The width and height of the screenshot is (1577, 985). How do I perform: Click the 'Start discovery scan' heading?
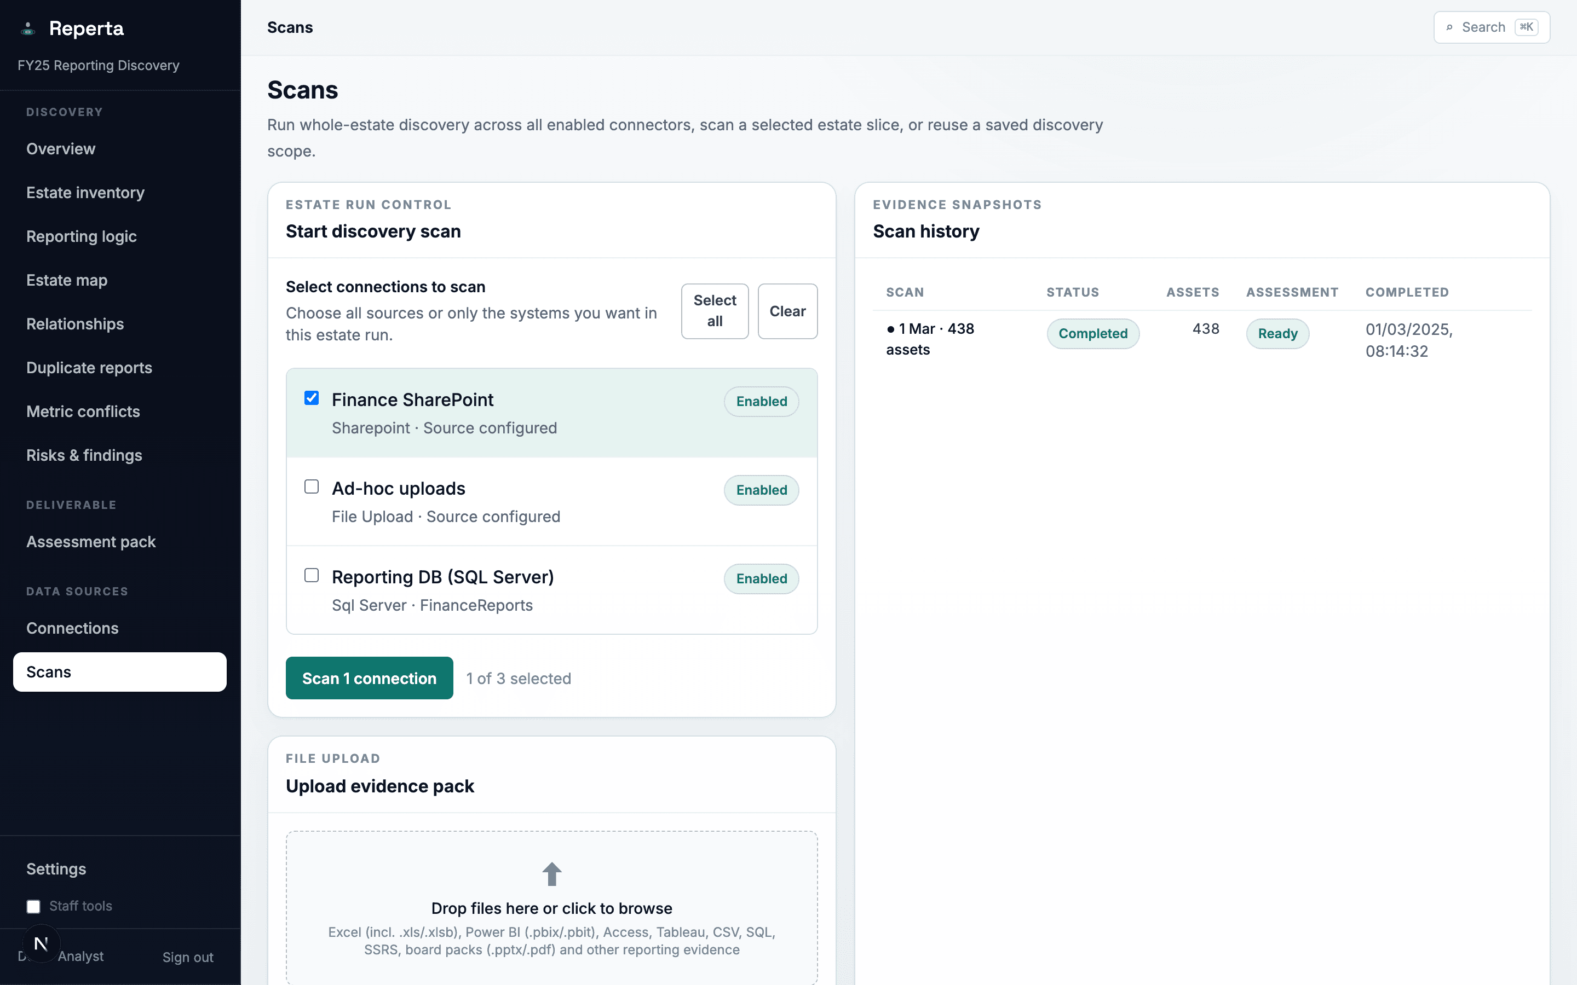pyautogui.click(x=373, y=231)
